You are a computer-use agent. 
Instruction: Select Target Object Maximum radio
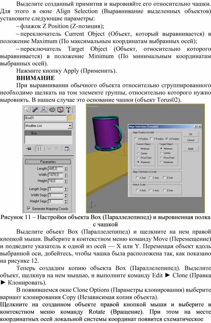[161, 162]
